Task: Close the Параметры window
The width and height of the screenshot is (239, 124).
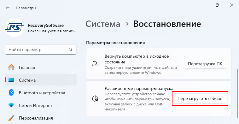Action: pos(232,5)
